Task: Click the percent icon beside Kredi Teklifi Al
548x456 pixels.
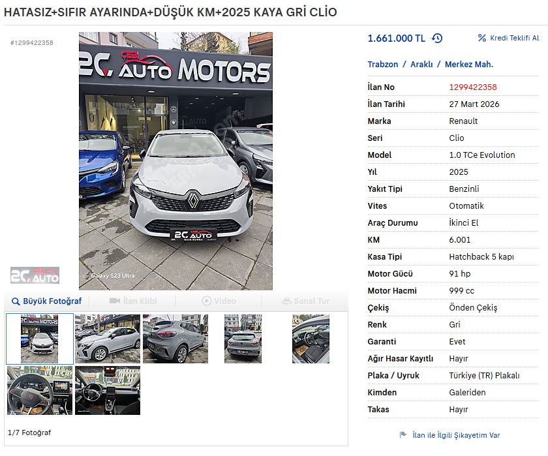Action: (482, 38)
